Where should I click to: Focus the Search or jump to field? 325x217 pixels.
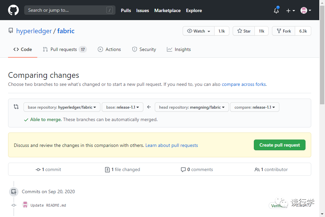click(69, 10)
